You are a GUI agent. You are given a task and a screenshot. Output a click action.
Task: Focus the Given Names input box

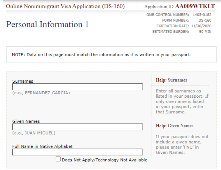click(x=77, y=127)
